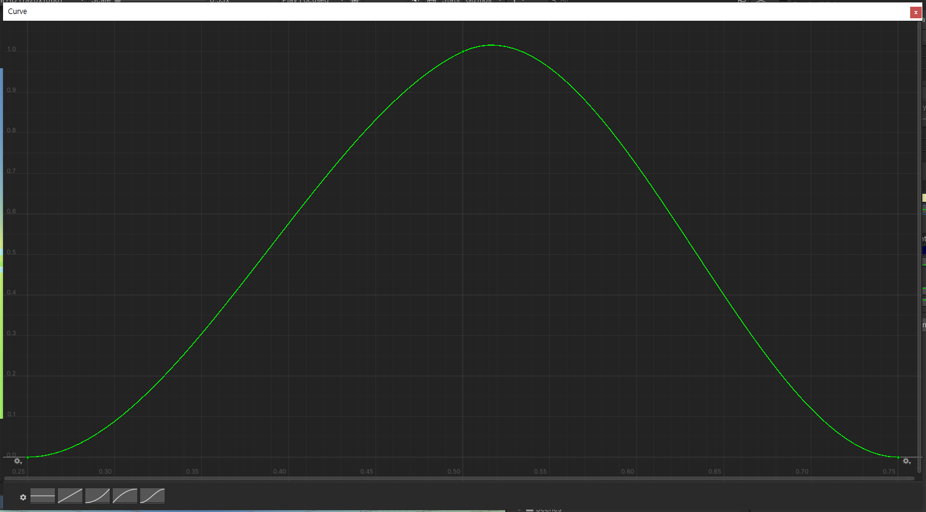Click the horizontal scrollbar under the graph
926x512 pixels.
[x=459, y=478]
